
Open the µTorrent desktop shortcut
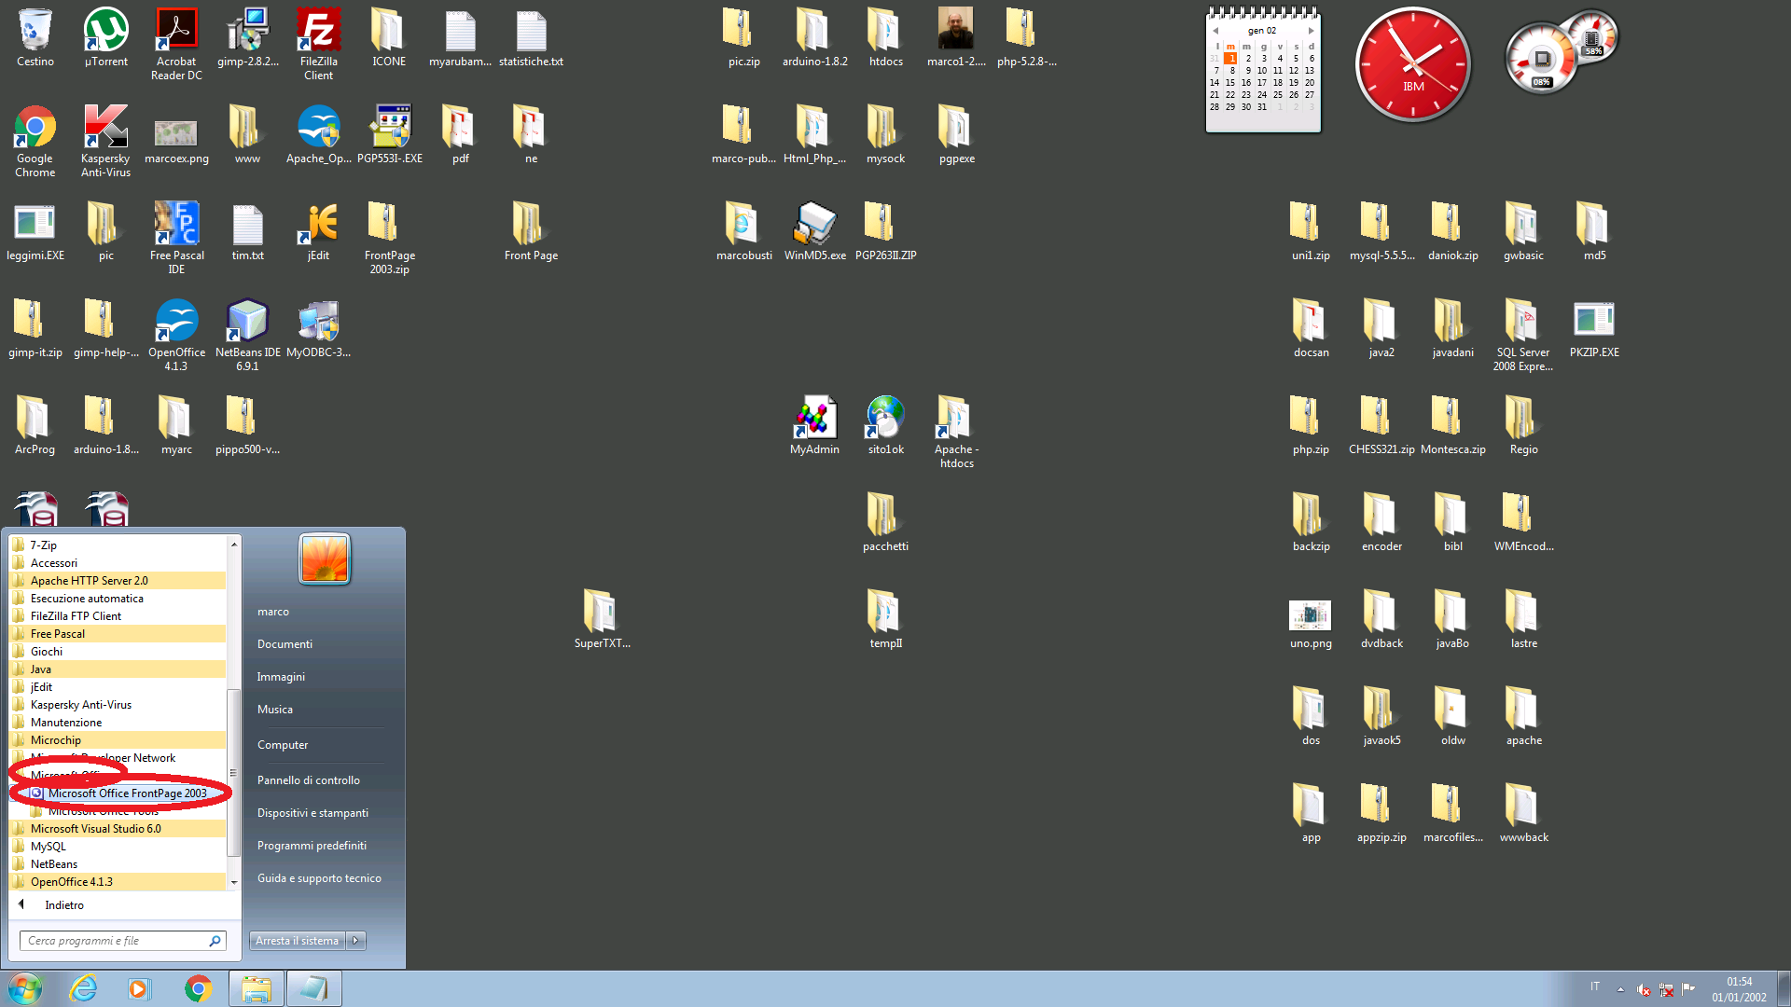pyautogui.click(x=105, y=32)
